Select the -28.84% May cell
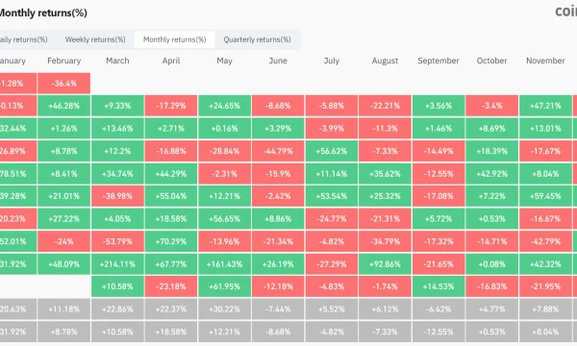Screen dimensions: 577x346 [224, 151]
